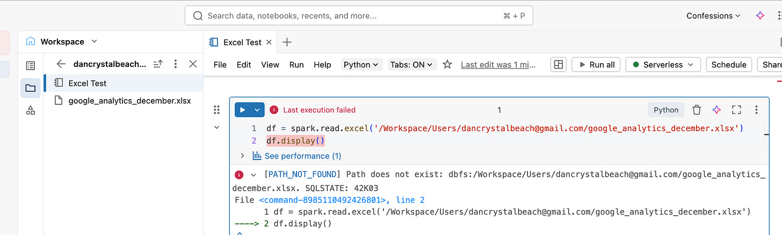Close the workspace file browser panel
The width and height of the screenshot is (782, 235).
[193, 64]
